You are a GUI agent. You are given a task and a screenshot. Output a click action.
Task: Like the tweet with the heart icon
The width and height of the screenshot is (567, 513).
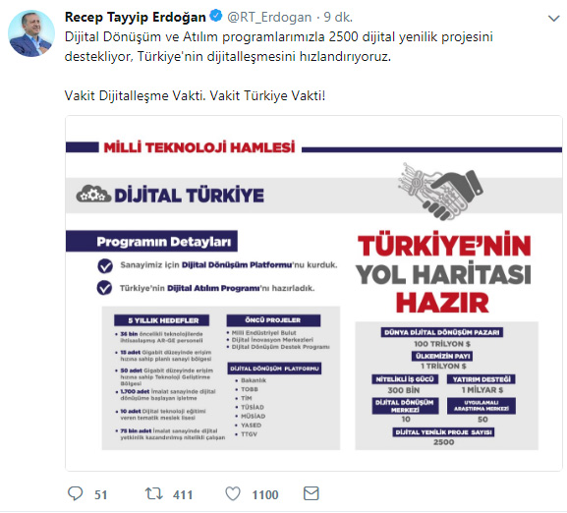(233, 494)
